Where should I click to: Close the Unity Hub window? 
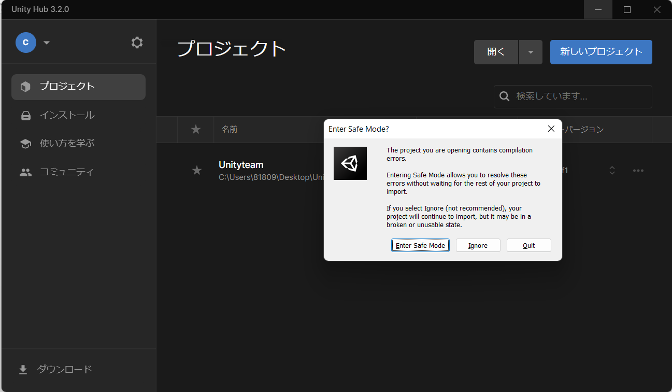click(656, 9)
